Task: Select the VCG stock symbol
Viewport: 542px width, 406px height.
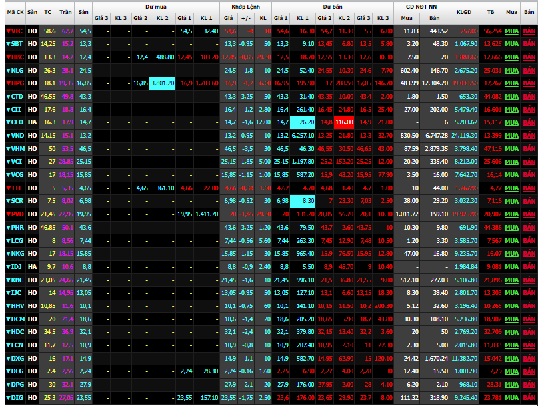Action: [x=17, y=174]
